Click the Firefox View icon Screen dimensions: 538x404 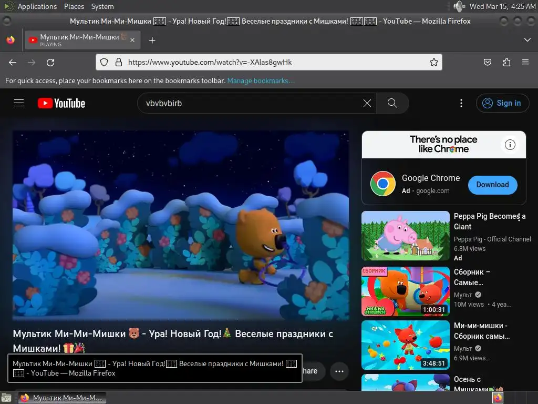[11, 40]
